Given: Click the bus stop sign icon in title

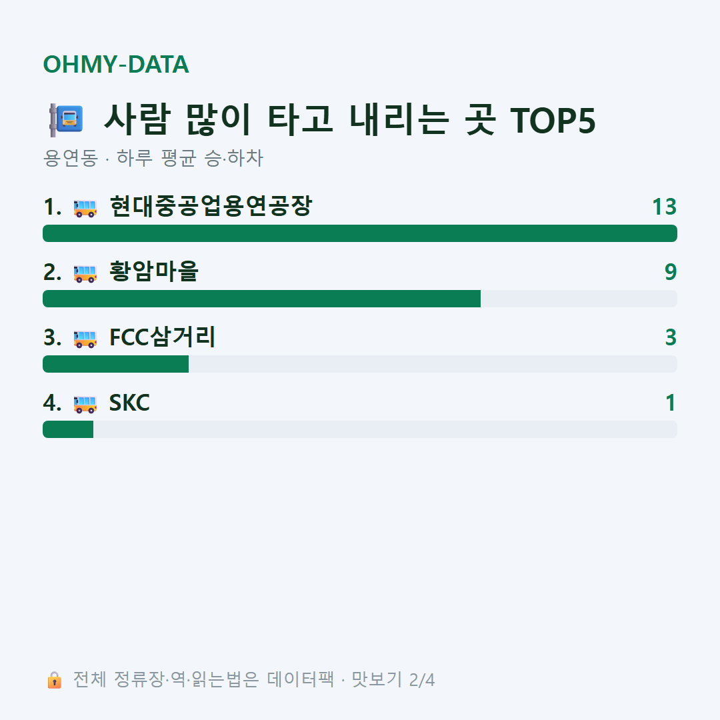Looking at the screenshot, I should (66, 120).
